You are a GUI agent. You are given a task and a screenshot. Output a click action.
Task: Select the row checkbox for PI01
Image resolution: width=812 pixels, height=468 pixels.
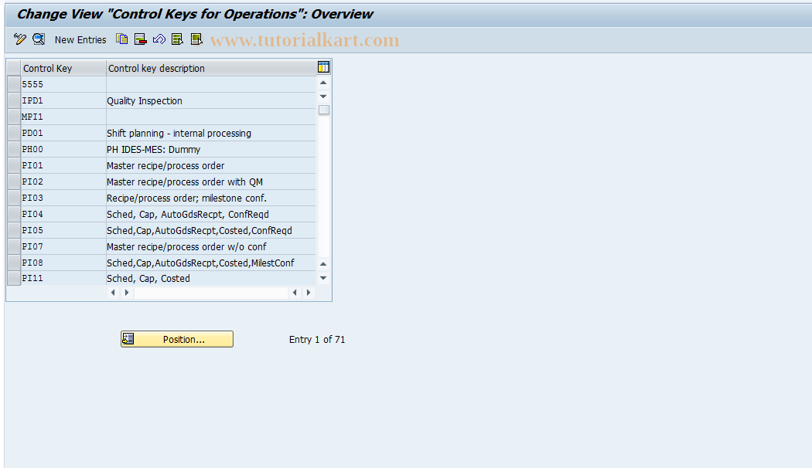[13, 165]
